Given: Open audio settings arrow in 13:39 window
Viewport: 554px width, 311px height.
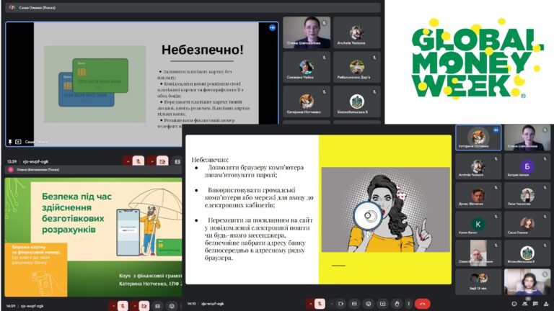Looking at the screenshot, I should [x=128, y=161].
